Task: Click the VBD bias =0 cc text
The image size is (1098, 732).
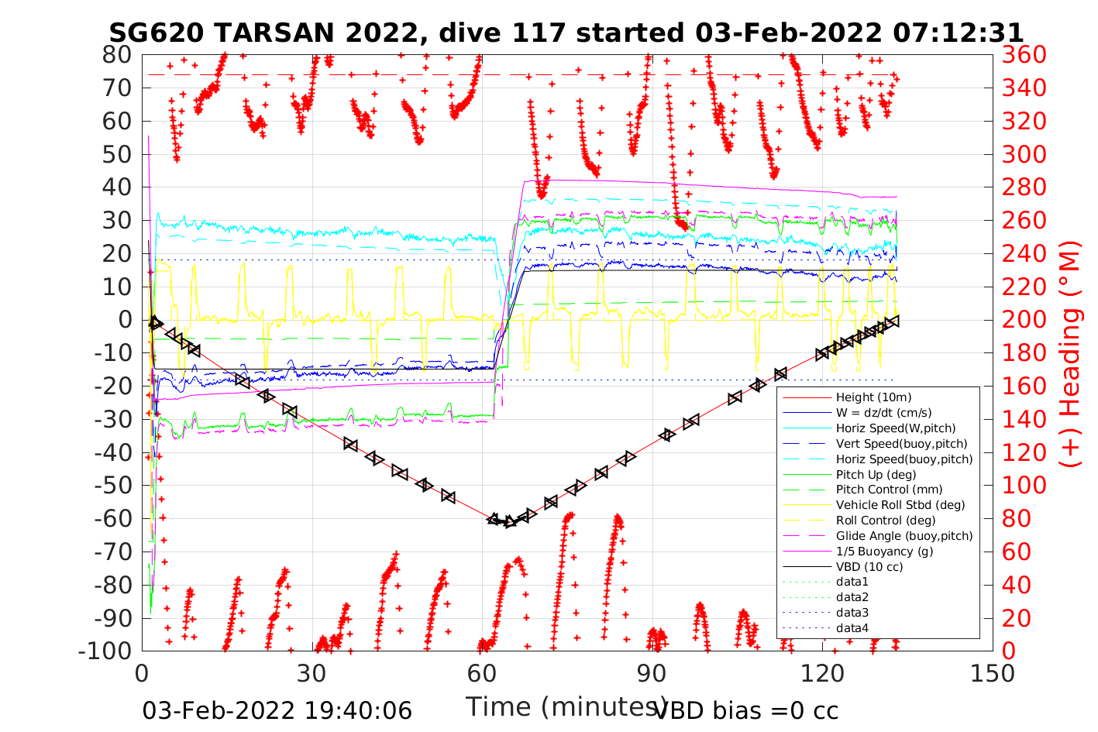Action: 746,710
